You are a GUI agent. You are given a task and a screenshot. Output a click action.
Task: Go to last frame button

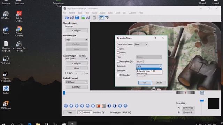pos(125,106)
